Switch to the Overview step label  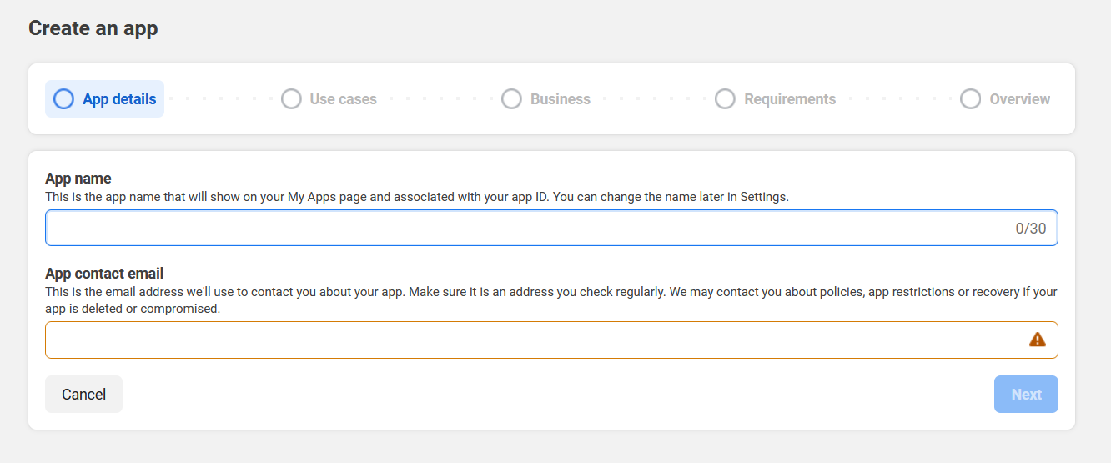[x=1019, y=99]
